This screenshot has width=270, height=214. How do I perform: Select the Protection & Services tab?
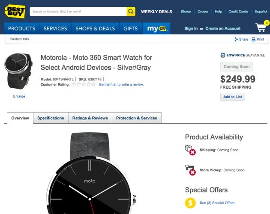137,118
